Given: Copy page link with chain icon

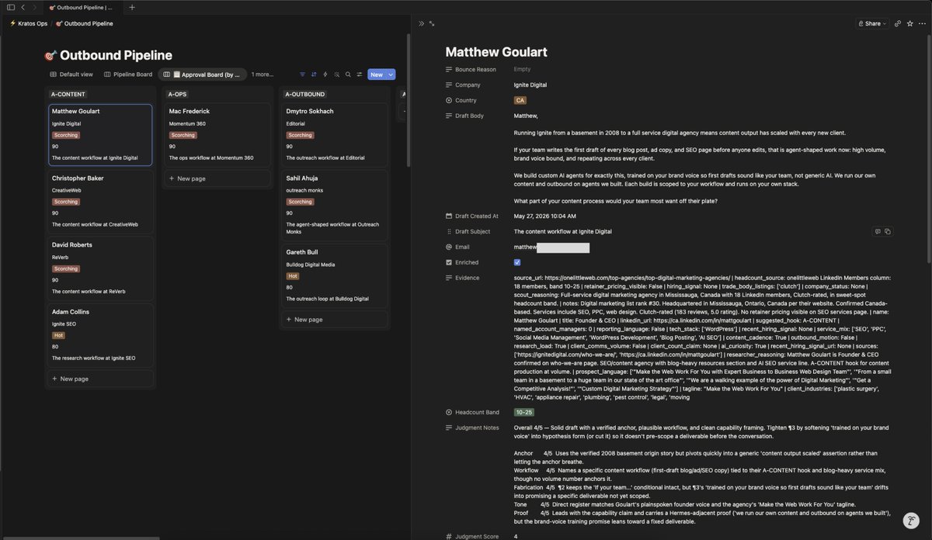Looking at the screenshot, I should pos(898,23).
